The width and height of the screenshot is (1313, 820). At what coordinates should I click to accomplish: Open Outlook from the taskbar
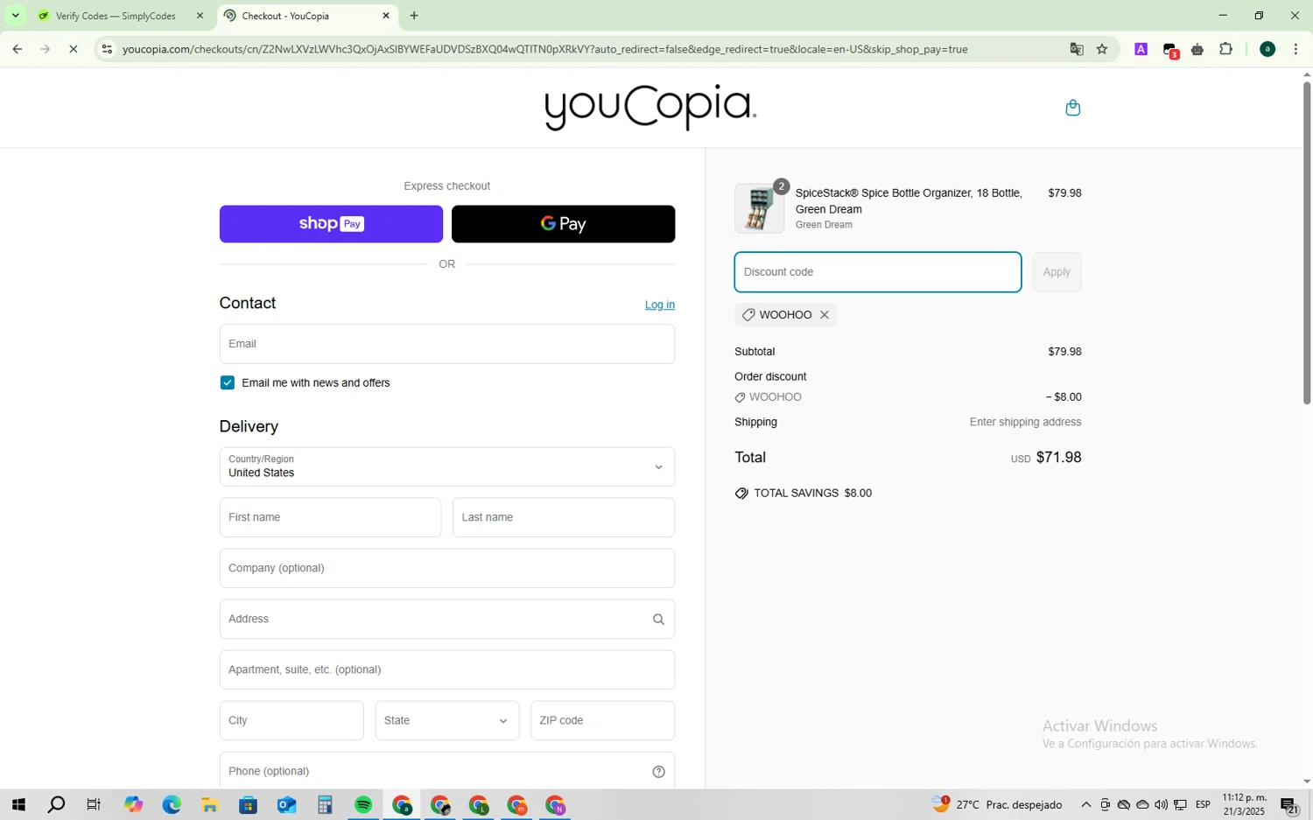(x=286, y=805)
